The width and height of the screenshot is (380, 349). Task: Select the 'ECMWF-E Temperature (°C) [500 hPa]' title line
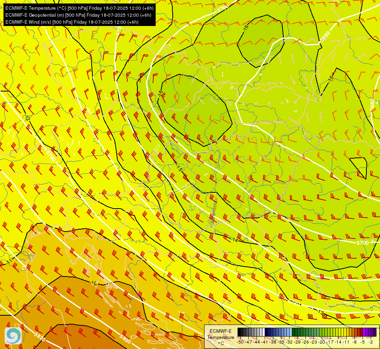(x=79, y=8)
